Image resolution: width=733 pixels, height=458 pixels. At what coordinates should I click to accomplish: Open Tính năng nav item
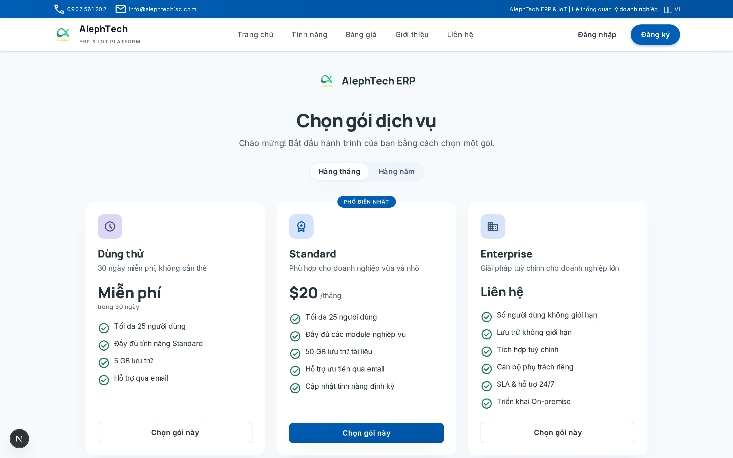pos(309,35)
